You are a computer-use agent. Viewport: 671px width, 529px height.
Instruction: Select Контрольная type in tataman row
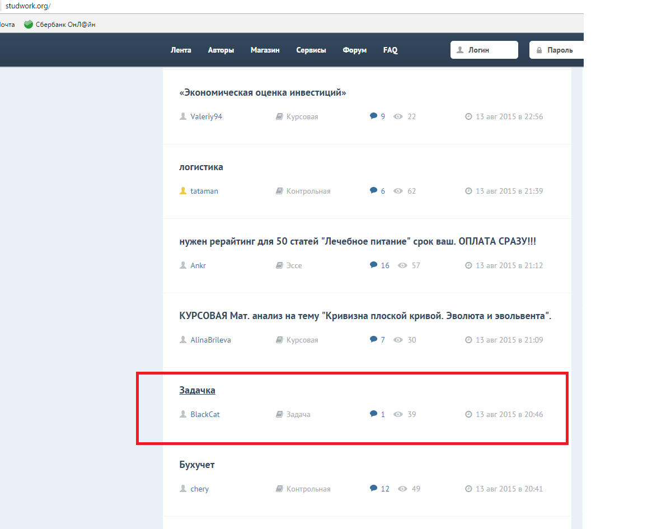click(308, 191)
